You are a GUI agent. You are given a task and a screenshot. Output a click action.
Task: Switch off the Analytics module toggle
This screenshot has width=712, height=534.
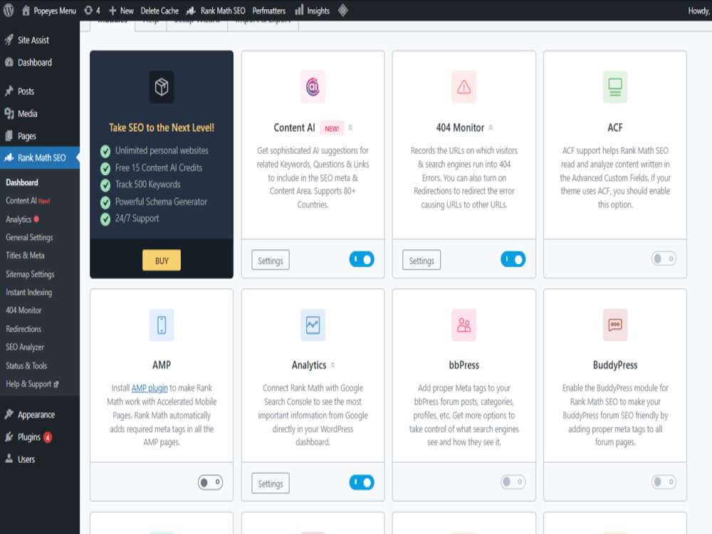[x=362, y=482]
